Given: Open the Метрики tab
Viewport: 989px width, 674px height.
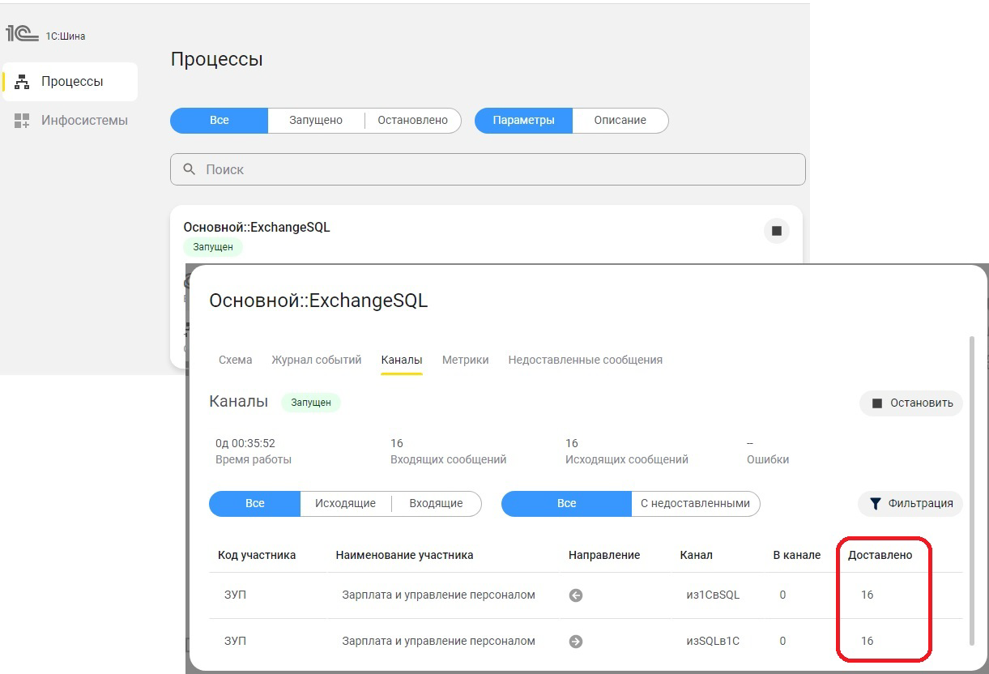Looking at the screenshot, I should pyautogui.click(x=465, y=360).
